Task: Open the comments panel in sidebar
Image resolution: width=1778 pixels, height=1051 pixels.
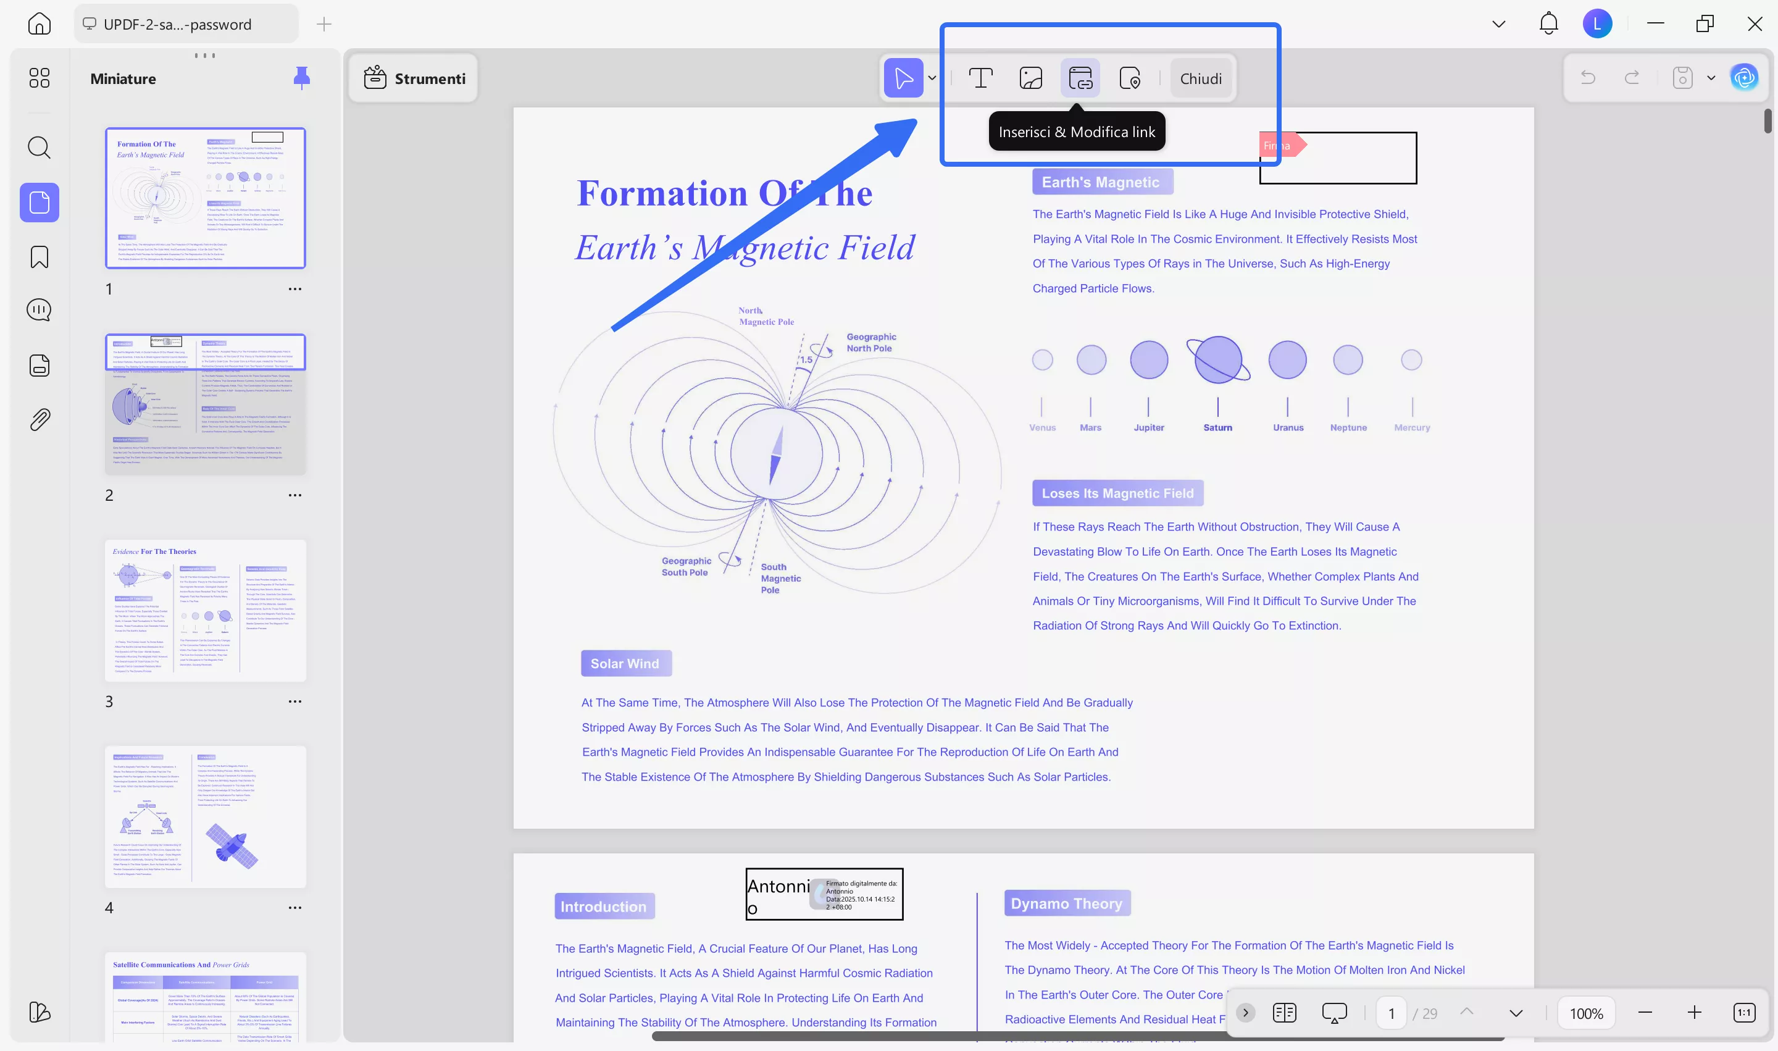Action: [40, 310]
